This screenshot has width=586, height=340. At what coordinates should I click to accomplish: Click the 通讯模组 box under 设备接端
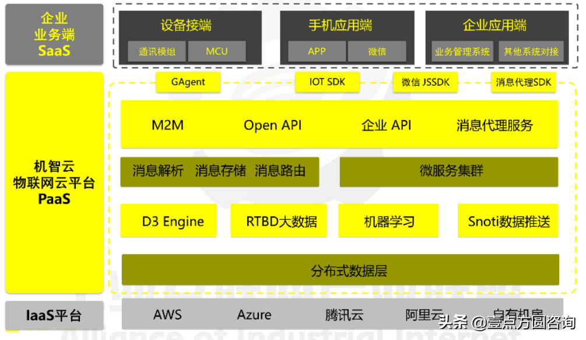point(157,51)
